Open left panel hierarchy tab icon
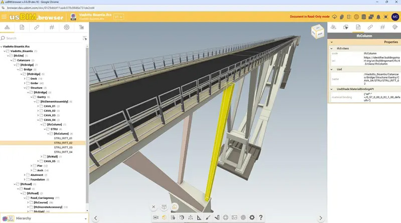The height and width of the screenshot is (223, 401). pos(7,27)
